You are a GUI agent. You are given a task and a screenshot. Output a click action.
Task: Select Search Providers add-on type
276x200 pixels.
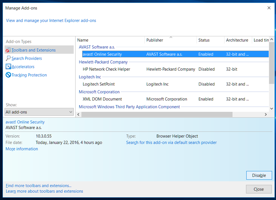(27, 58)
